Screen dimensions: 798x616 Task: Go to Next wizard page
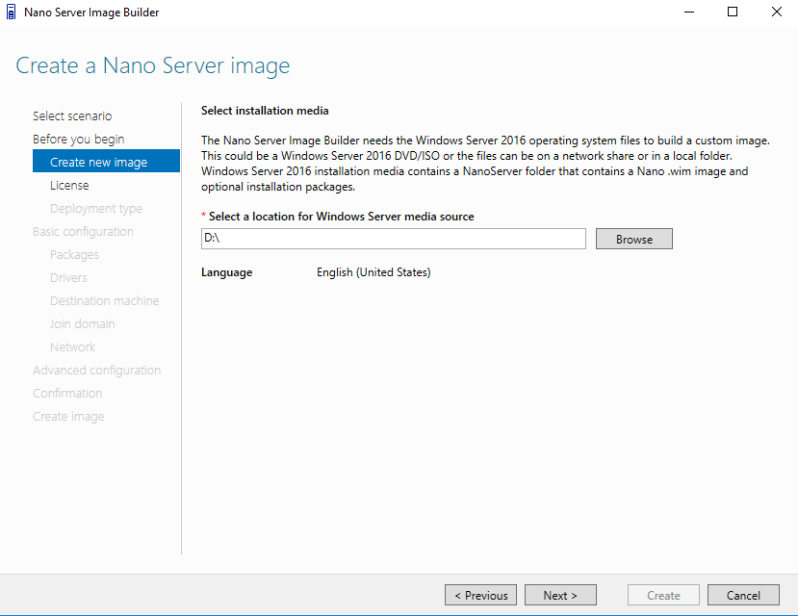pos(560,595)
